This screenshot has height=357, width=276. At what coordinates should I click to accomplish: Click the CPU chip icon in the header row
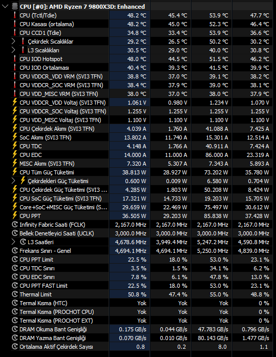[15, 6]
